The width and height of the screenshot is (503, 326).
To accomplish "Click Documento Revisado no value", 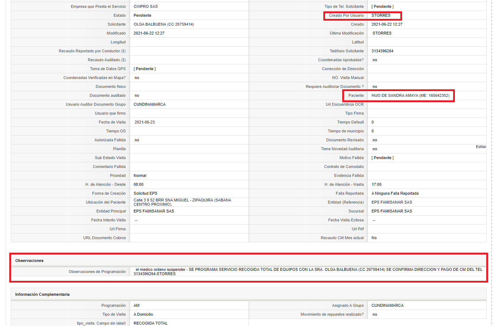I will coord(375,140).
